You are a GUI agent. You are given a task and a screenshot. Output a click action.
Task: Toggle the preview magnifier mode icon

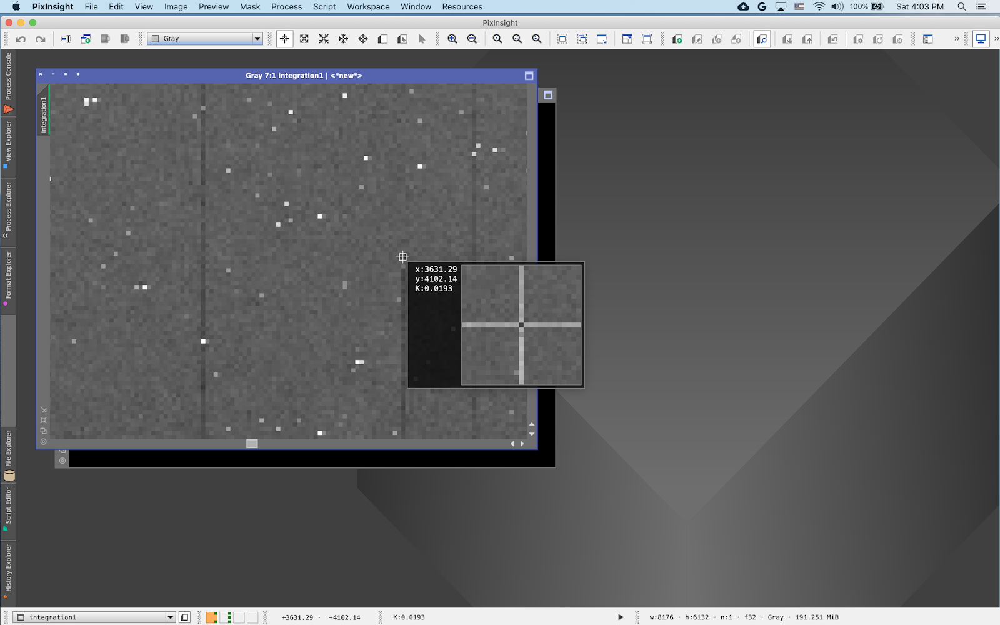coord(762,39)
